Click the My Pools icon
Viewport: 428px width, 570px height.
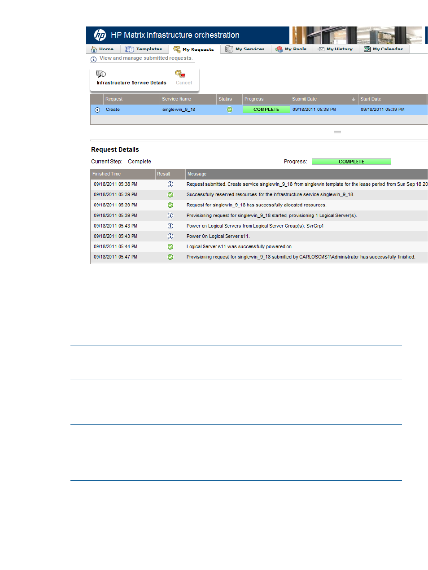pos(279,49)
